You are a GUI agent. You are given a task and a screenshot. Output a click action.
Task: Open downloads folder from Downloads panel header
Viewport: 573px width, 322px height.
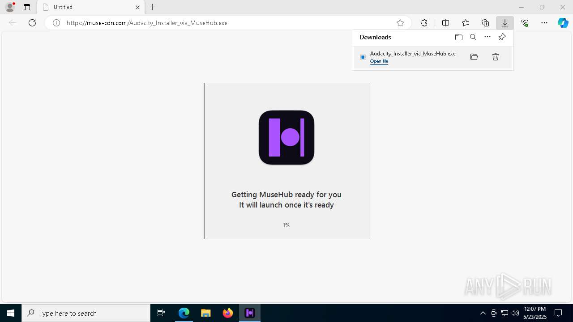tap(459, 37)
